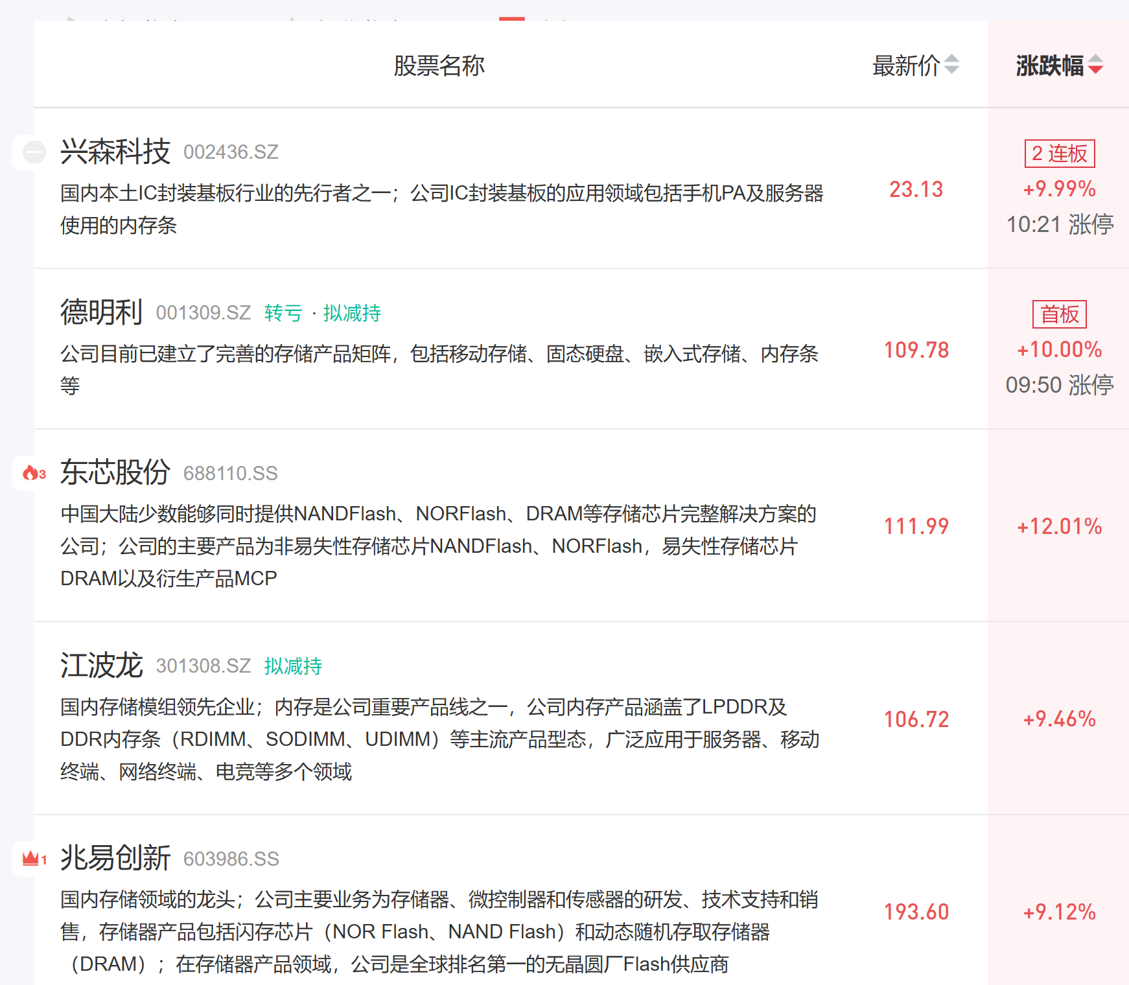Click the 首板 badge
The height and width of the screenshot is (985, 1129).
pos(1060,314)
